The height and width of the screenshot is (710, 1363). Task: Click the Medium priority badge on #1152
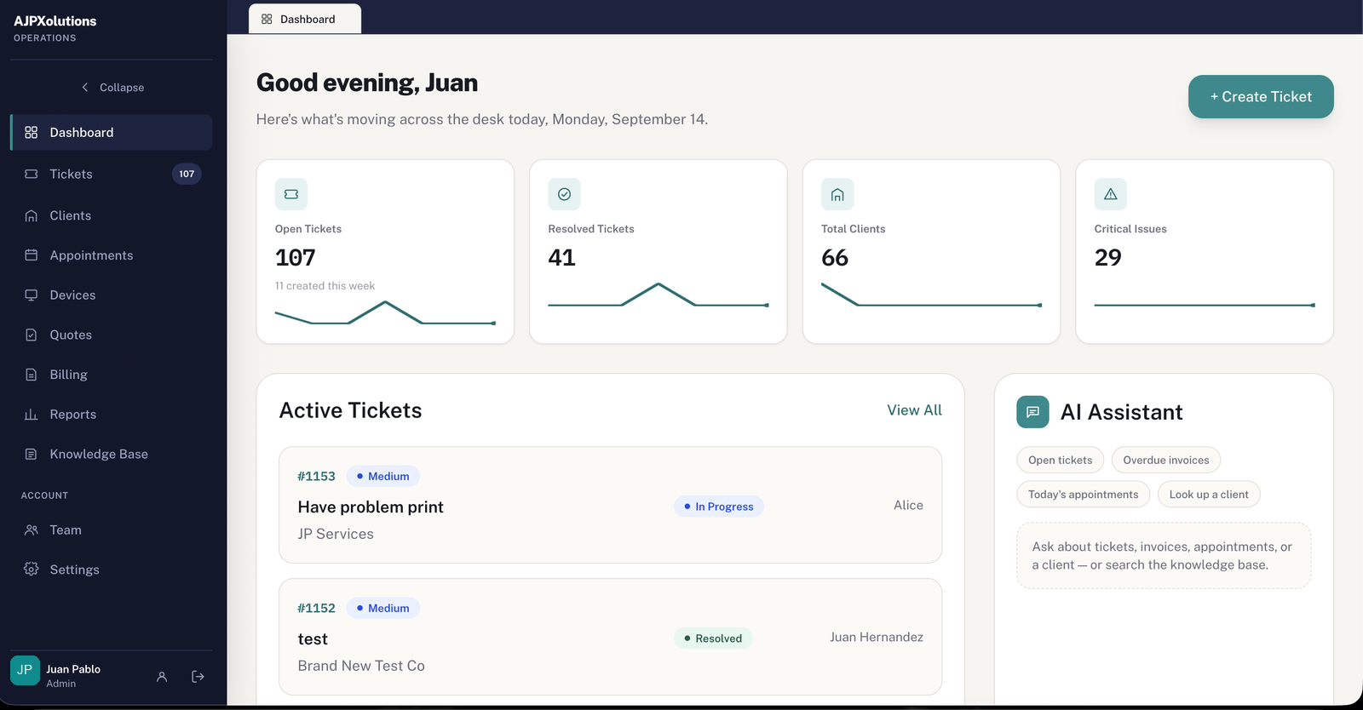[x=382, y=609]
